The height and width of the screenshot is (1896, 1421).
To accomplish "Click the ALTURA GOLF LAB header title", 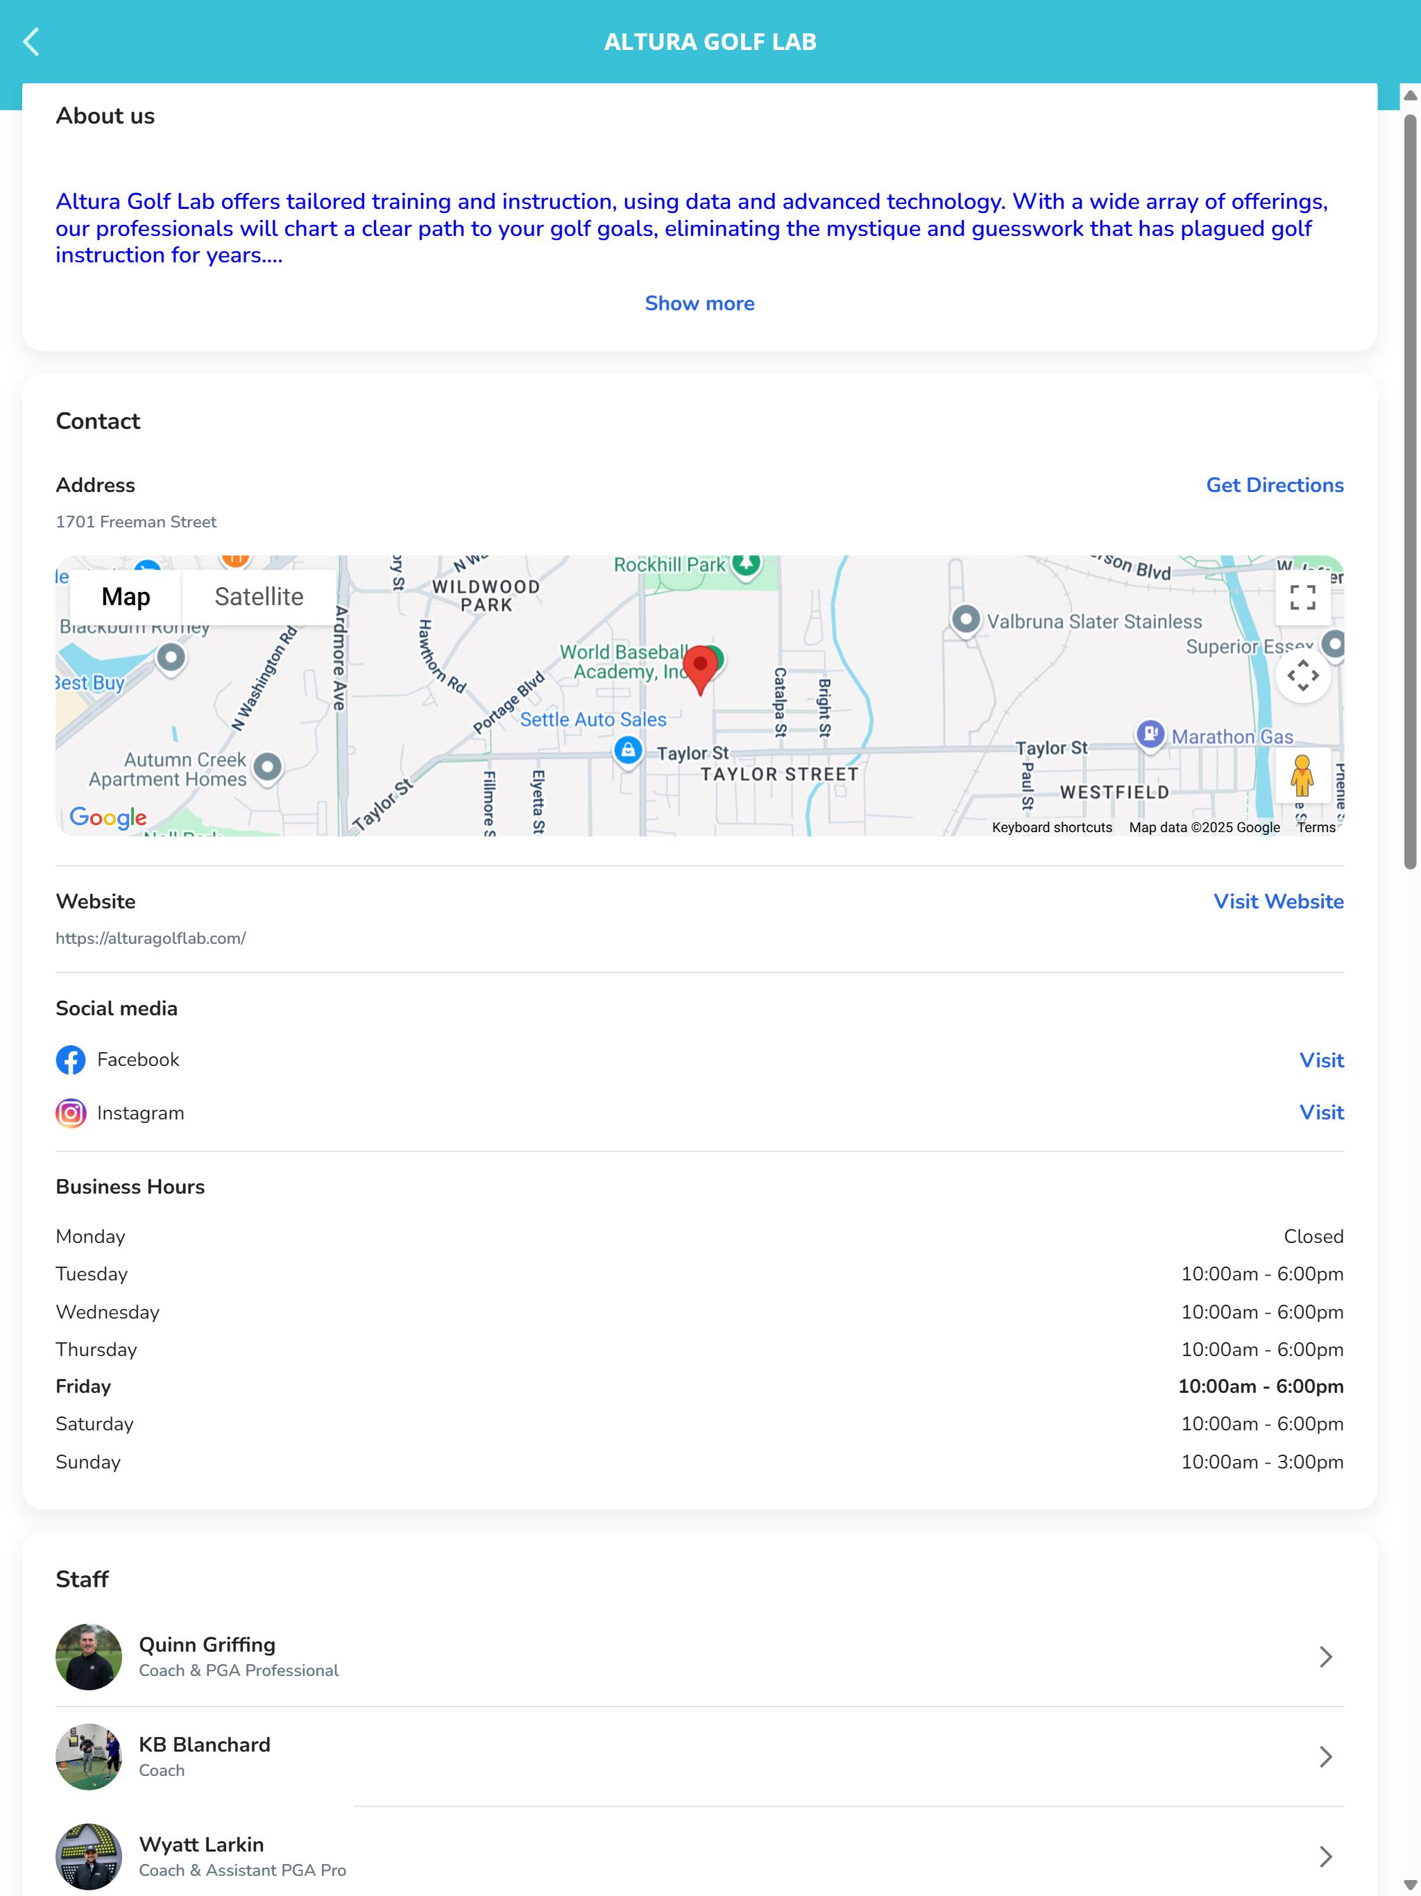I will [x=710, y=42].
